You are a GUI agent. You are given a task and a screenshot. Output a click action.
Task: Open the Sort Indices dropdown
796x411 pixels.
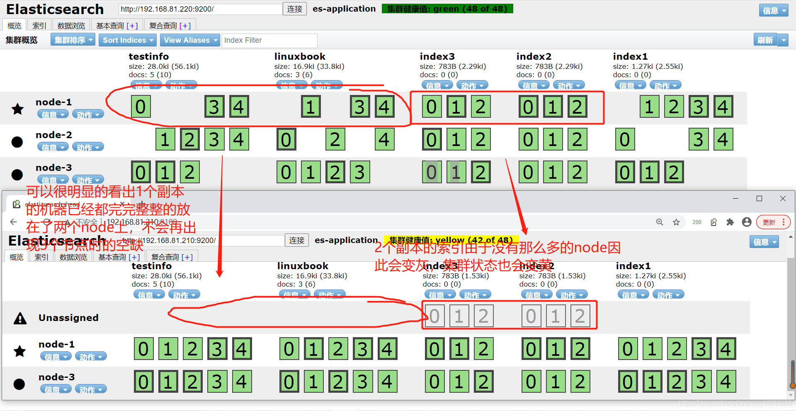coord(128,40)
